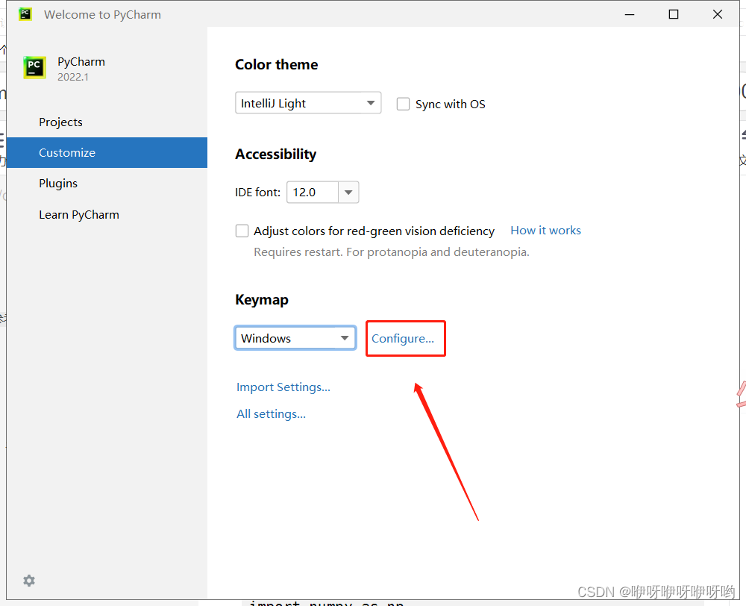Click the IDE font value field 12.0
Image resolution: width=746 pixels, height=606 pixels.
tap(313, 193)
